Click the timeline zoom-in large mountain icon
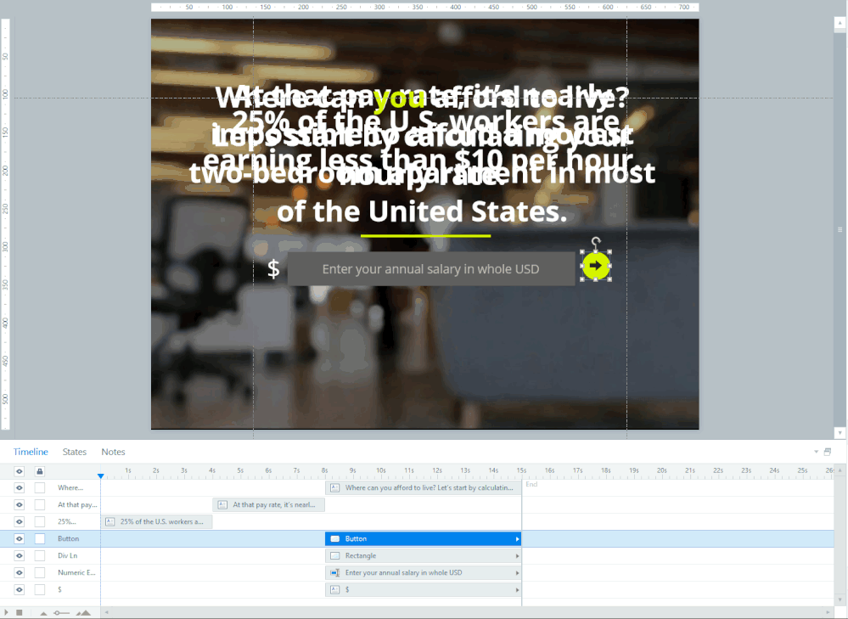The image size is (848, 619). pyautogui.click(x=83, y=612)
